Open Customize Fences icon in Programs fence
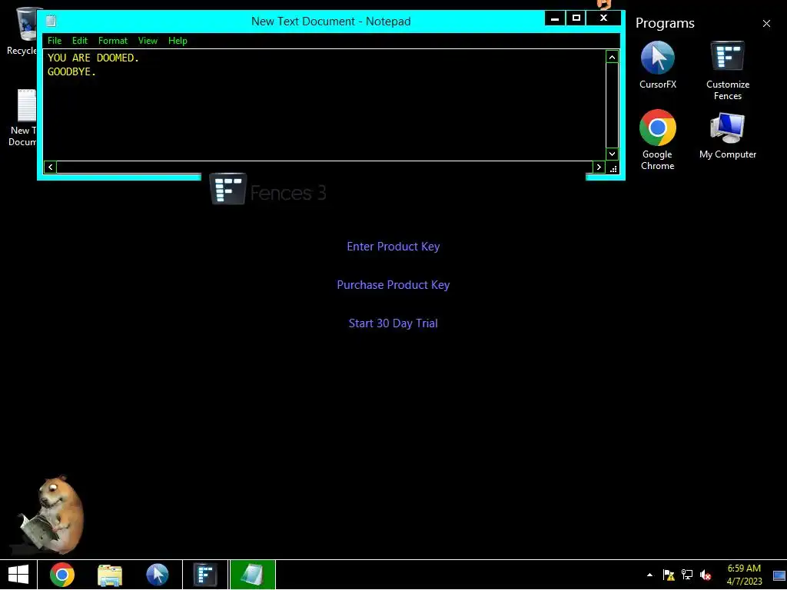Image resolution: width=787 pixels, height=590 pixels. [x=727, y=70]
